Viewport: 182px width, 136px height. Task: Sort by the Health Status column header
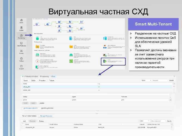click(54, 124)
